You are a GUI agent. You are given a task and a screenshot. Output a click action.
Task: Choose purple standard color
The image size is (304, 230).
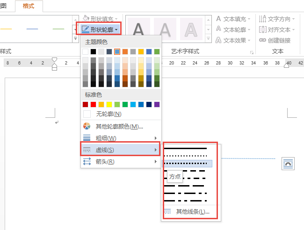click(157, 104)
